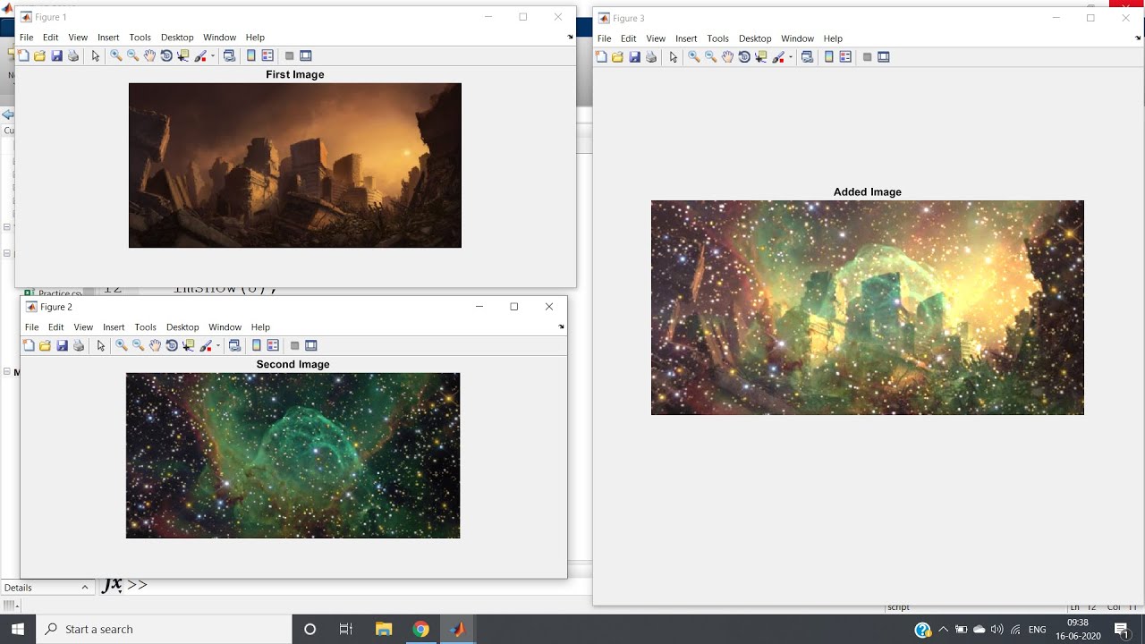Insert Legend in Figure 2 from toolbar
Viewport: 1145px width, 644px height.
(273, 345)
